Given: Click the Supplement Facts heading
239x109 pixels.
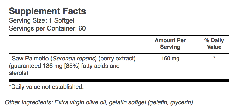Looking at the screenshot, I should click(47, 11).
